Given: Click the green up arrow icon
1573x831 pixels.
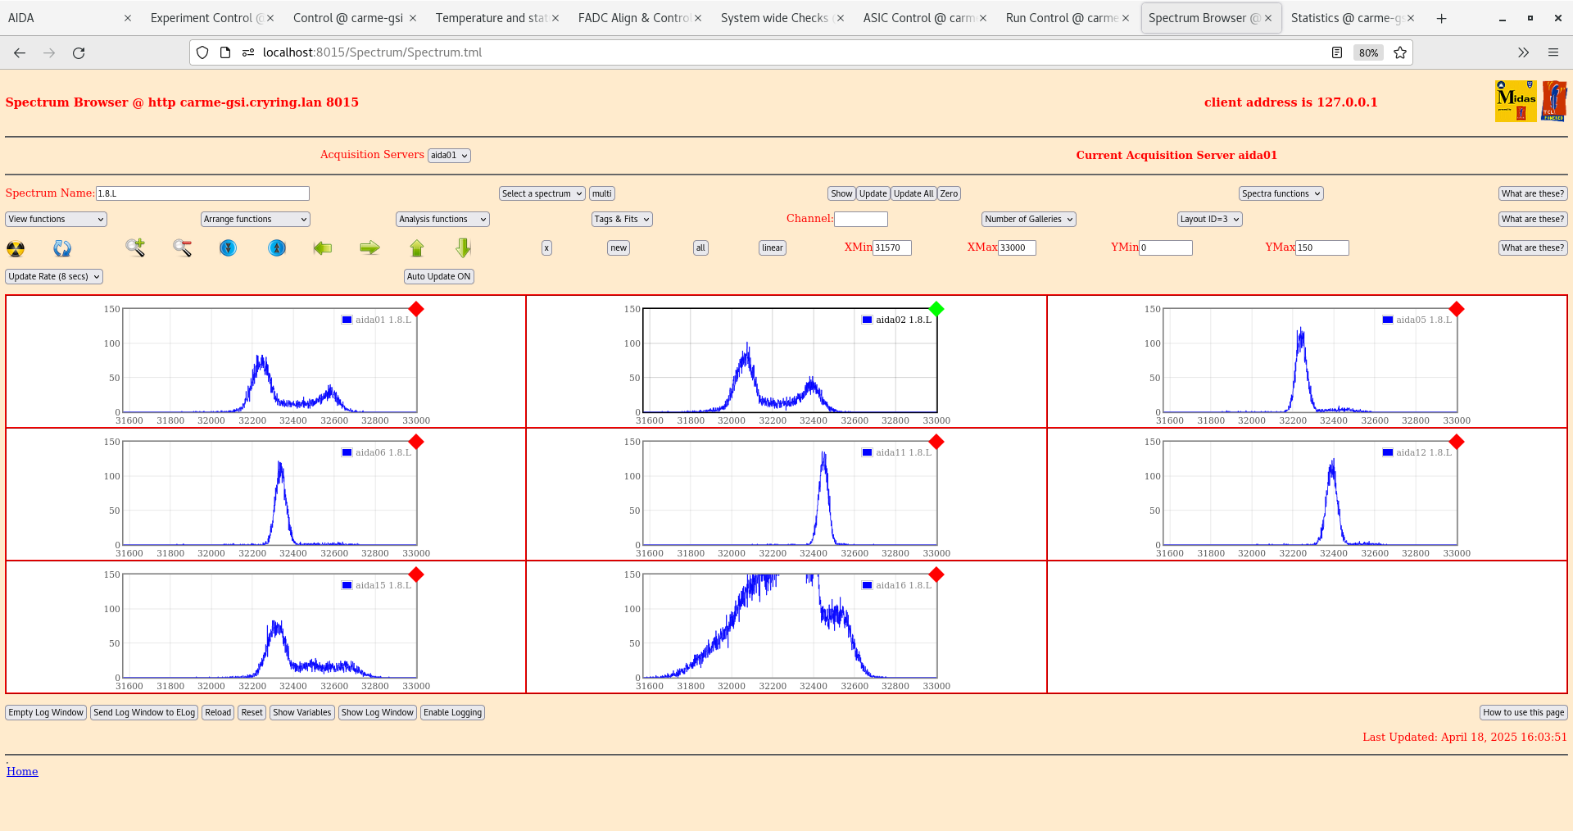Looking at the screenshot, I should click(417, 247).
